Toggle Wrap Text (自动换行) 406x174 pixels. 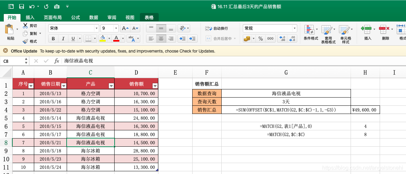217,28
